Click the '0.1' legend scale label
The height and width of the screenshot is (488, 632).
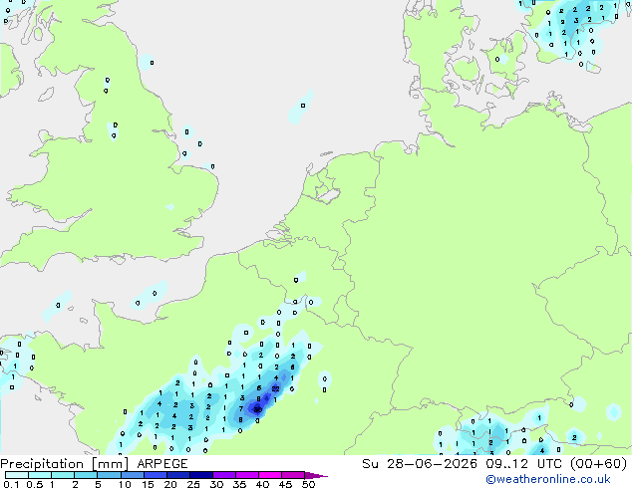(11, 484)
